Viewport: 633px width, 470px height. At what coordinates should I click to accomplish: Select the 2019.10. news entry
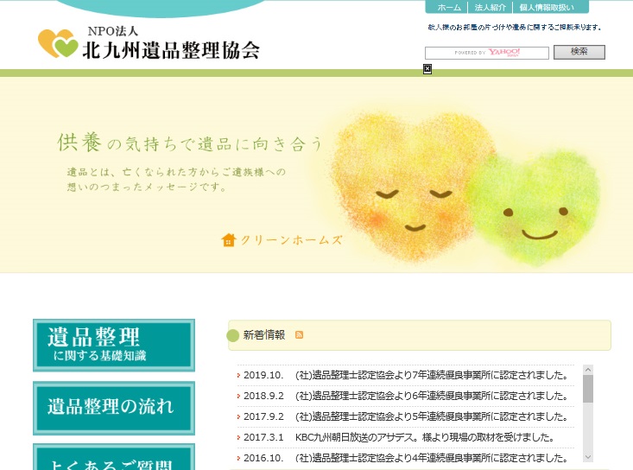pyautogui.click(x=406, y=375)
